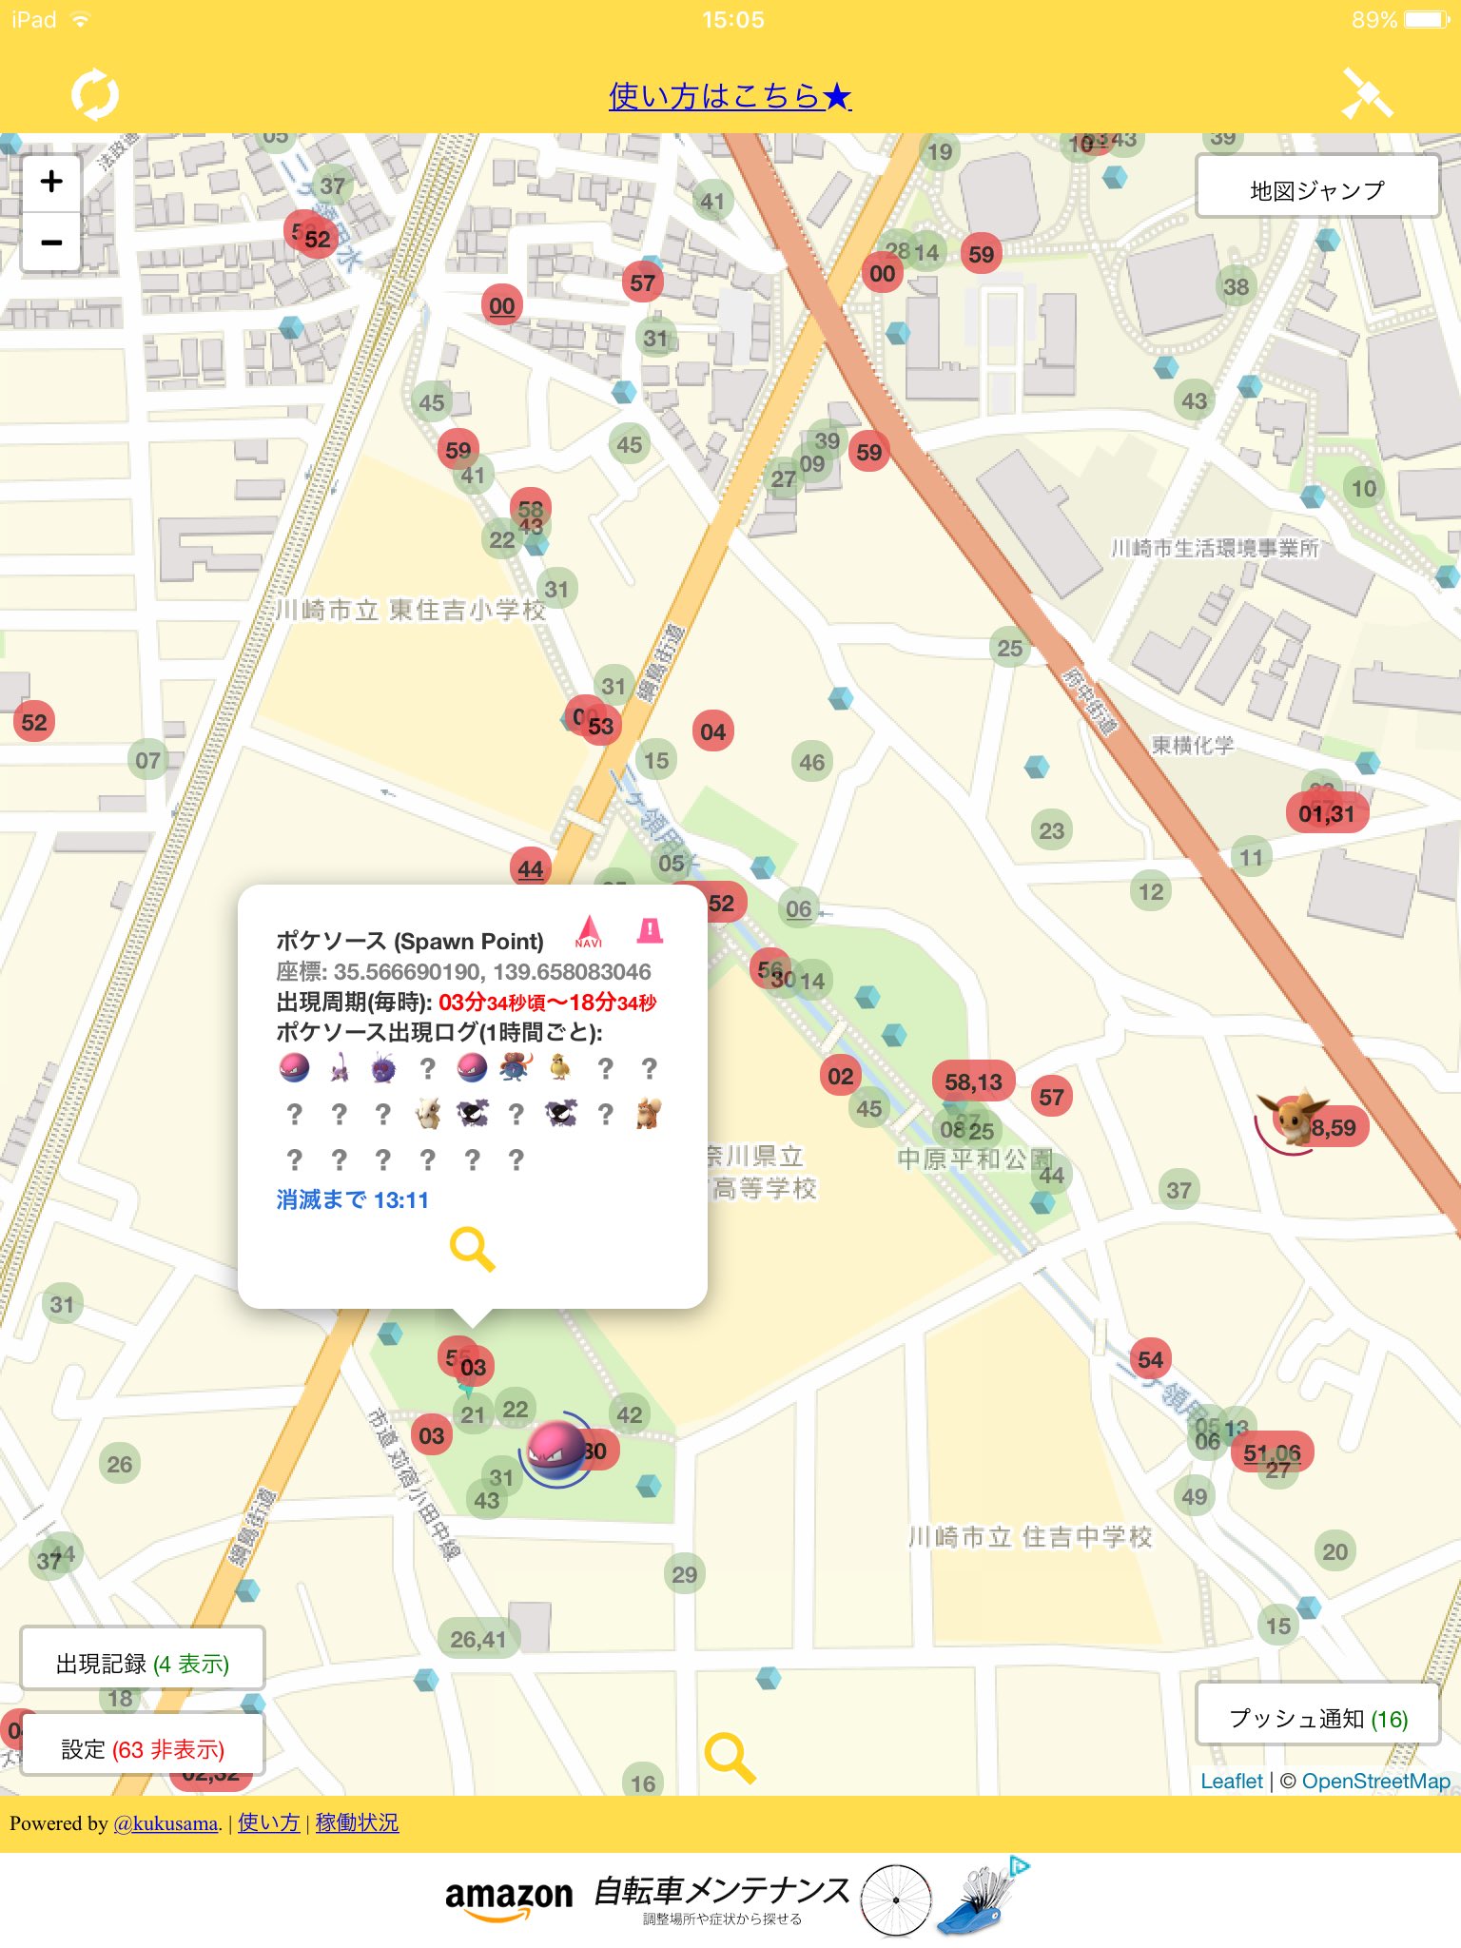Open the Leaflet attribution link
1461x1948 pixels.
[x=1231, y=1781]
